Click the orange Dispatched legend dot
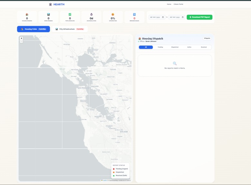The image size is (251, 185). (x=114, y=172)
